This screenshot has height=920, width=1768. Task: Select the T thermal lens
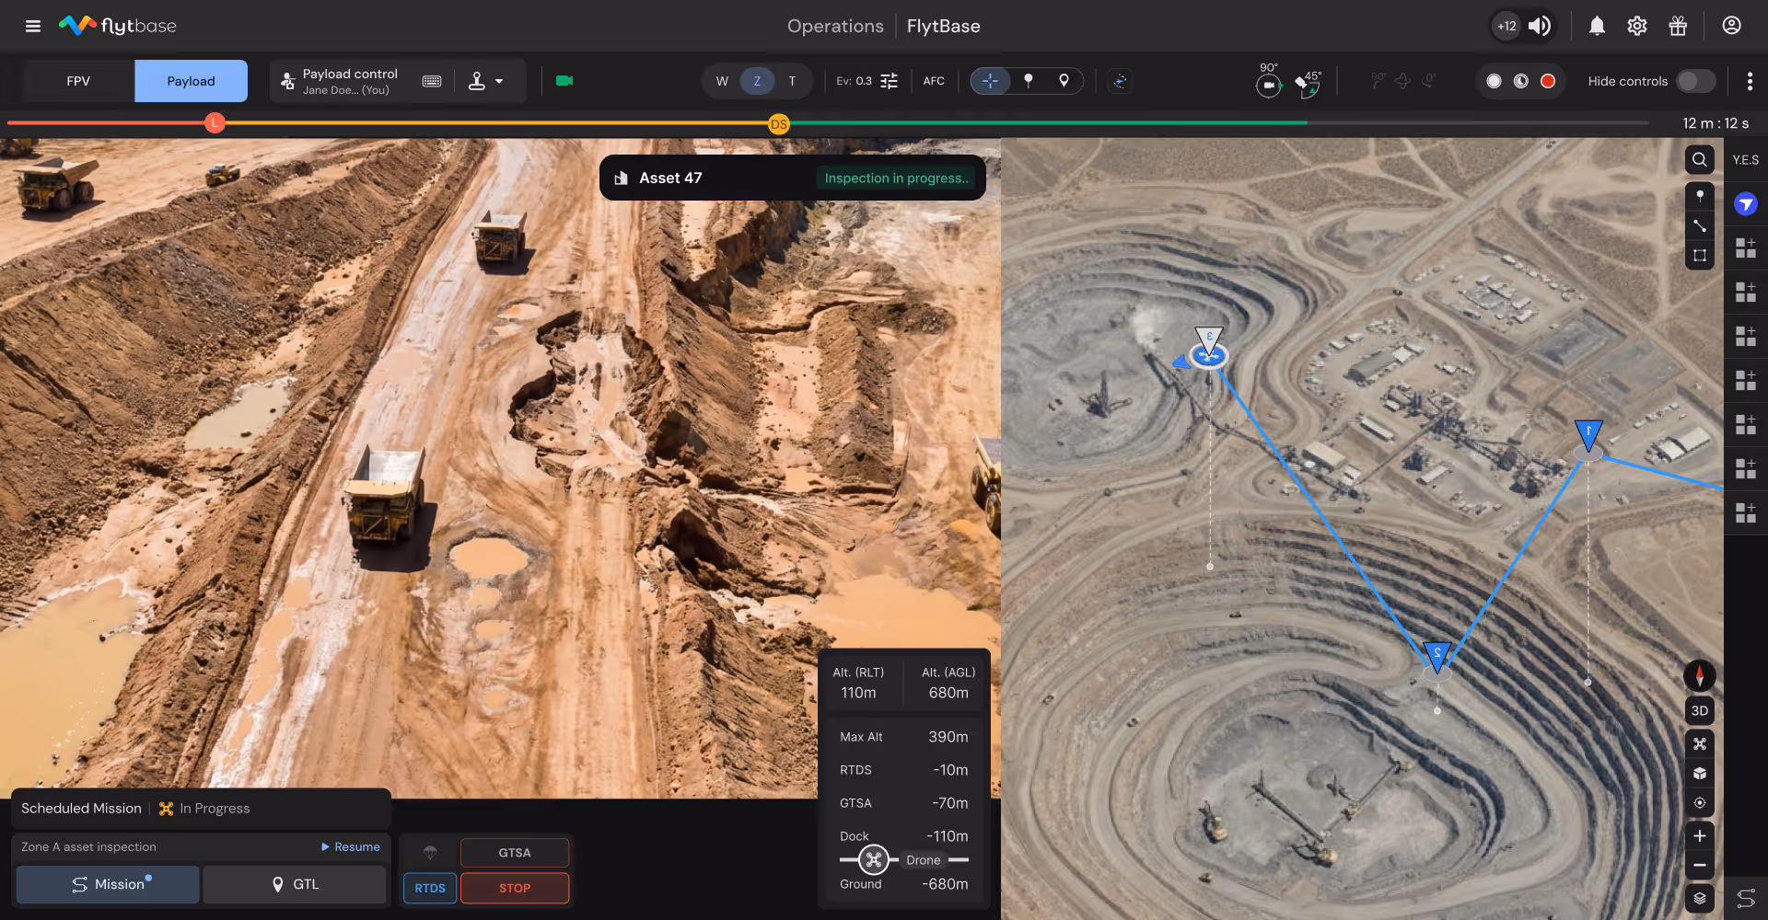[792, 81]
